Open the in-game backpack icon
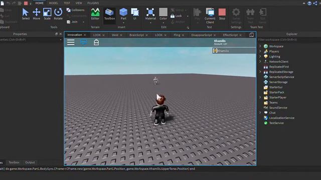The width and height of the screenshot is (321, 180). (x=96, y=42)
